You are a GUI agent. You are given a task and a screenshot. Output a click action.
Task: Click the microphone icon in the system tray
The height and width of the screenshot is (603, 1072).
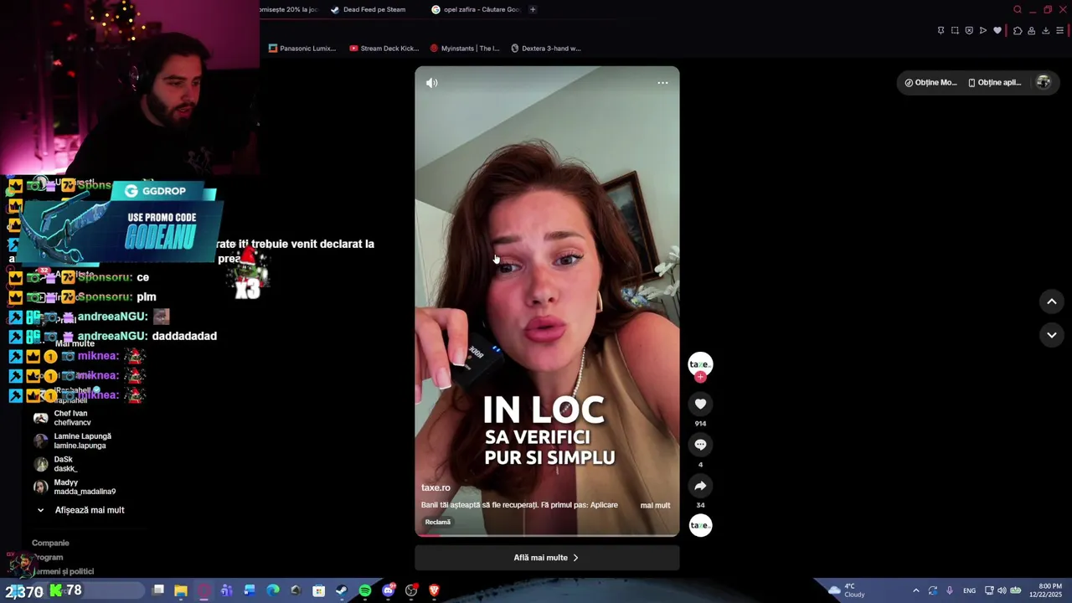pyautogui.click(x=949, y=590)
